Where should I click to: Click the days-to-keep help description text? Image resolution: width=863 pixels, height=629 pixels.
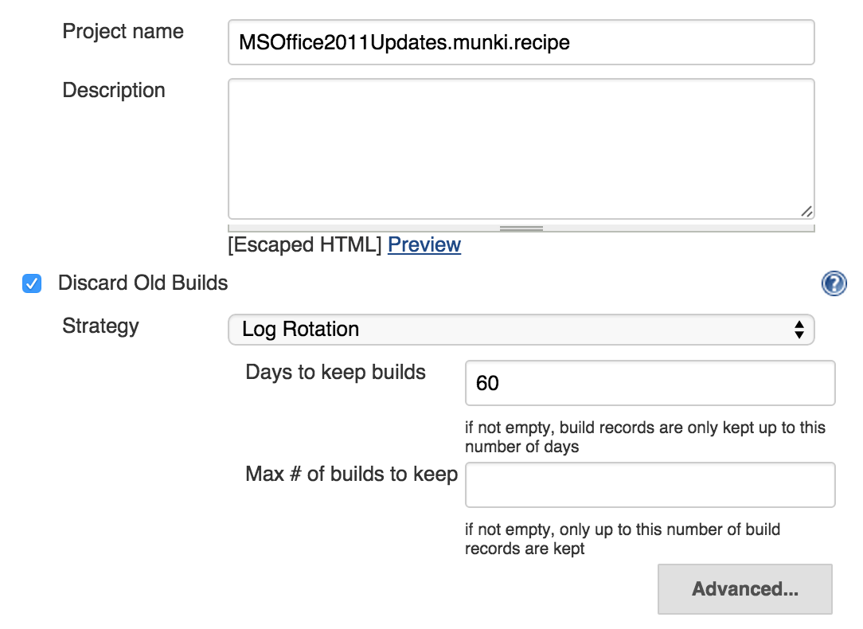coord(645,437)
